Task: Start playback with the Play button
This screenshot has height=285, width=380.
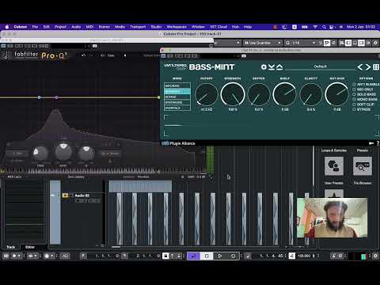Action: click(220, 256)
